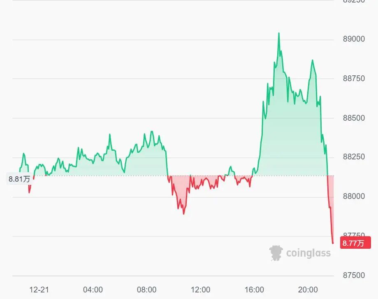Click the 89000 price axis label
Image resolution: width=378 pixels, height=299 pixels.
click(353, 39)
